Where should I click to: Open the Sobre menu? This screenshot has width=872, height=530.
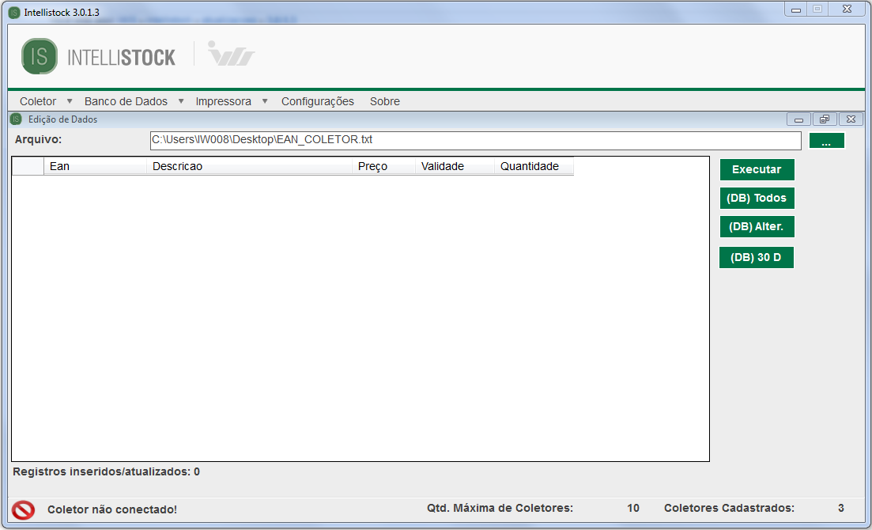tap(384, 101)
